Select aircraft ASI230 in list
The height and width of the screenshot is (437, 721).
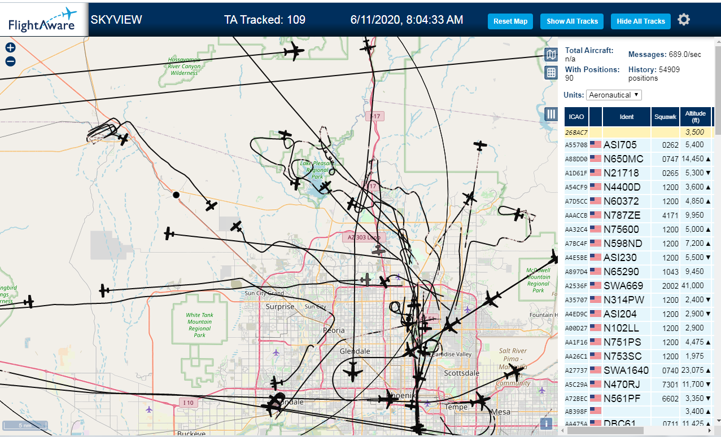(639, 258)
